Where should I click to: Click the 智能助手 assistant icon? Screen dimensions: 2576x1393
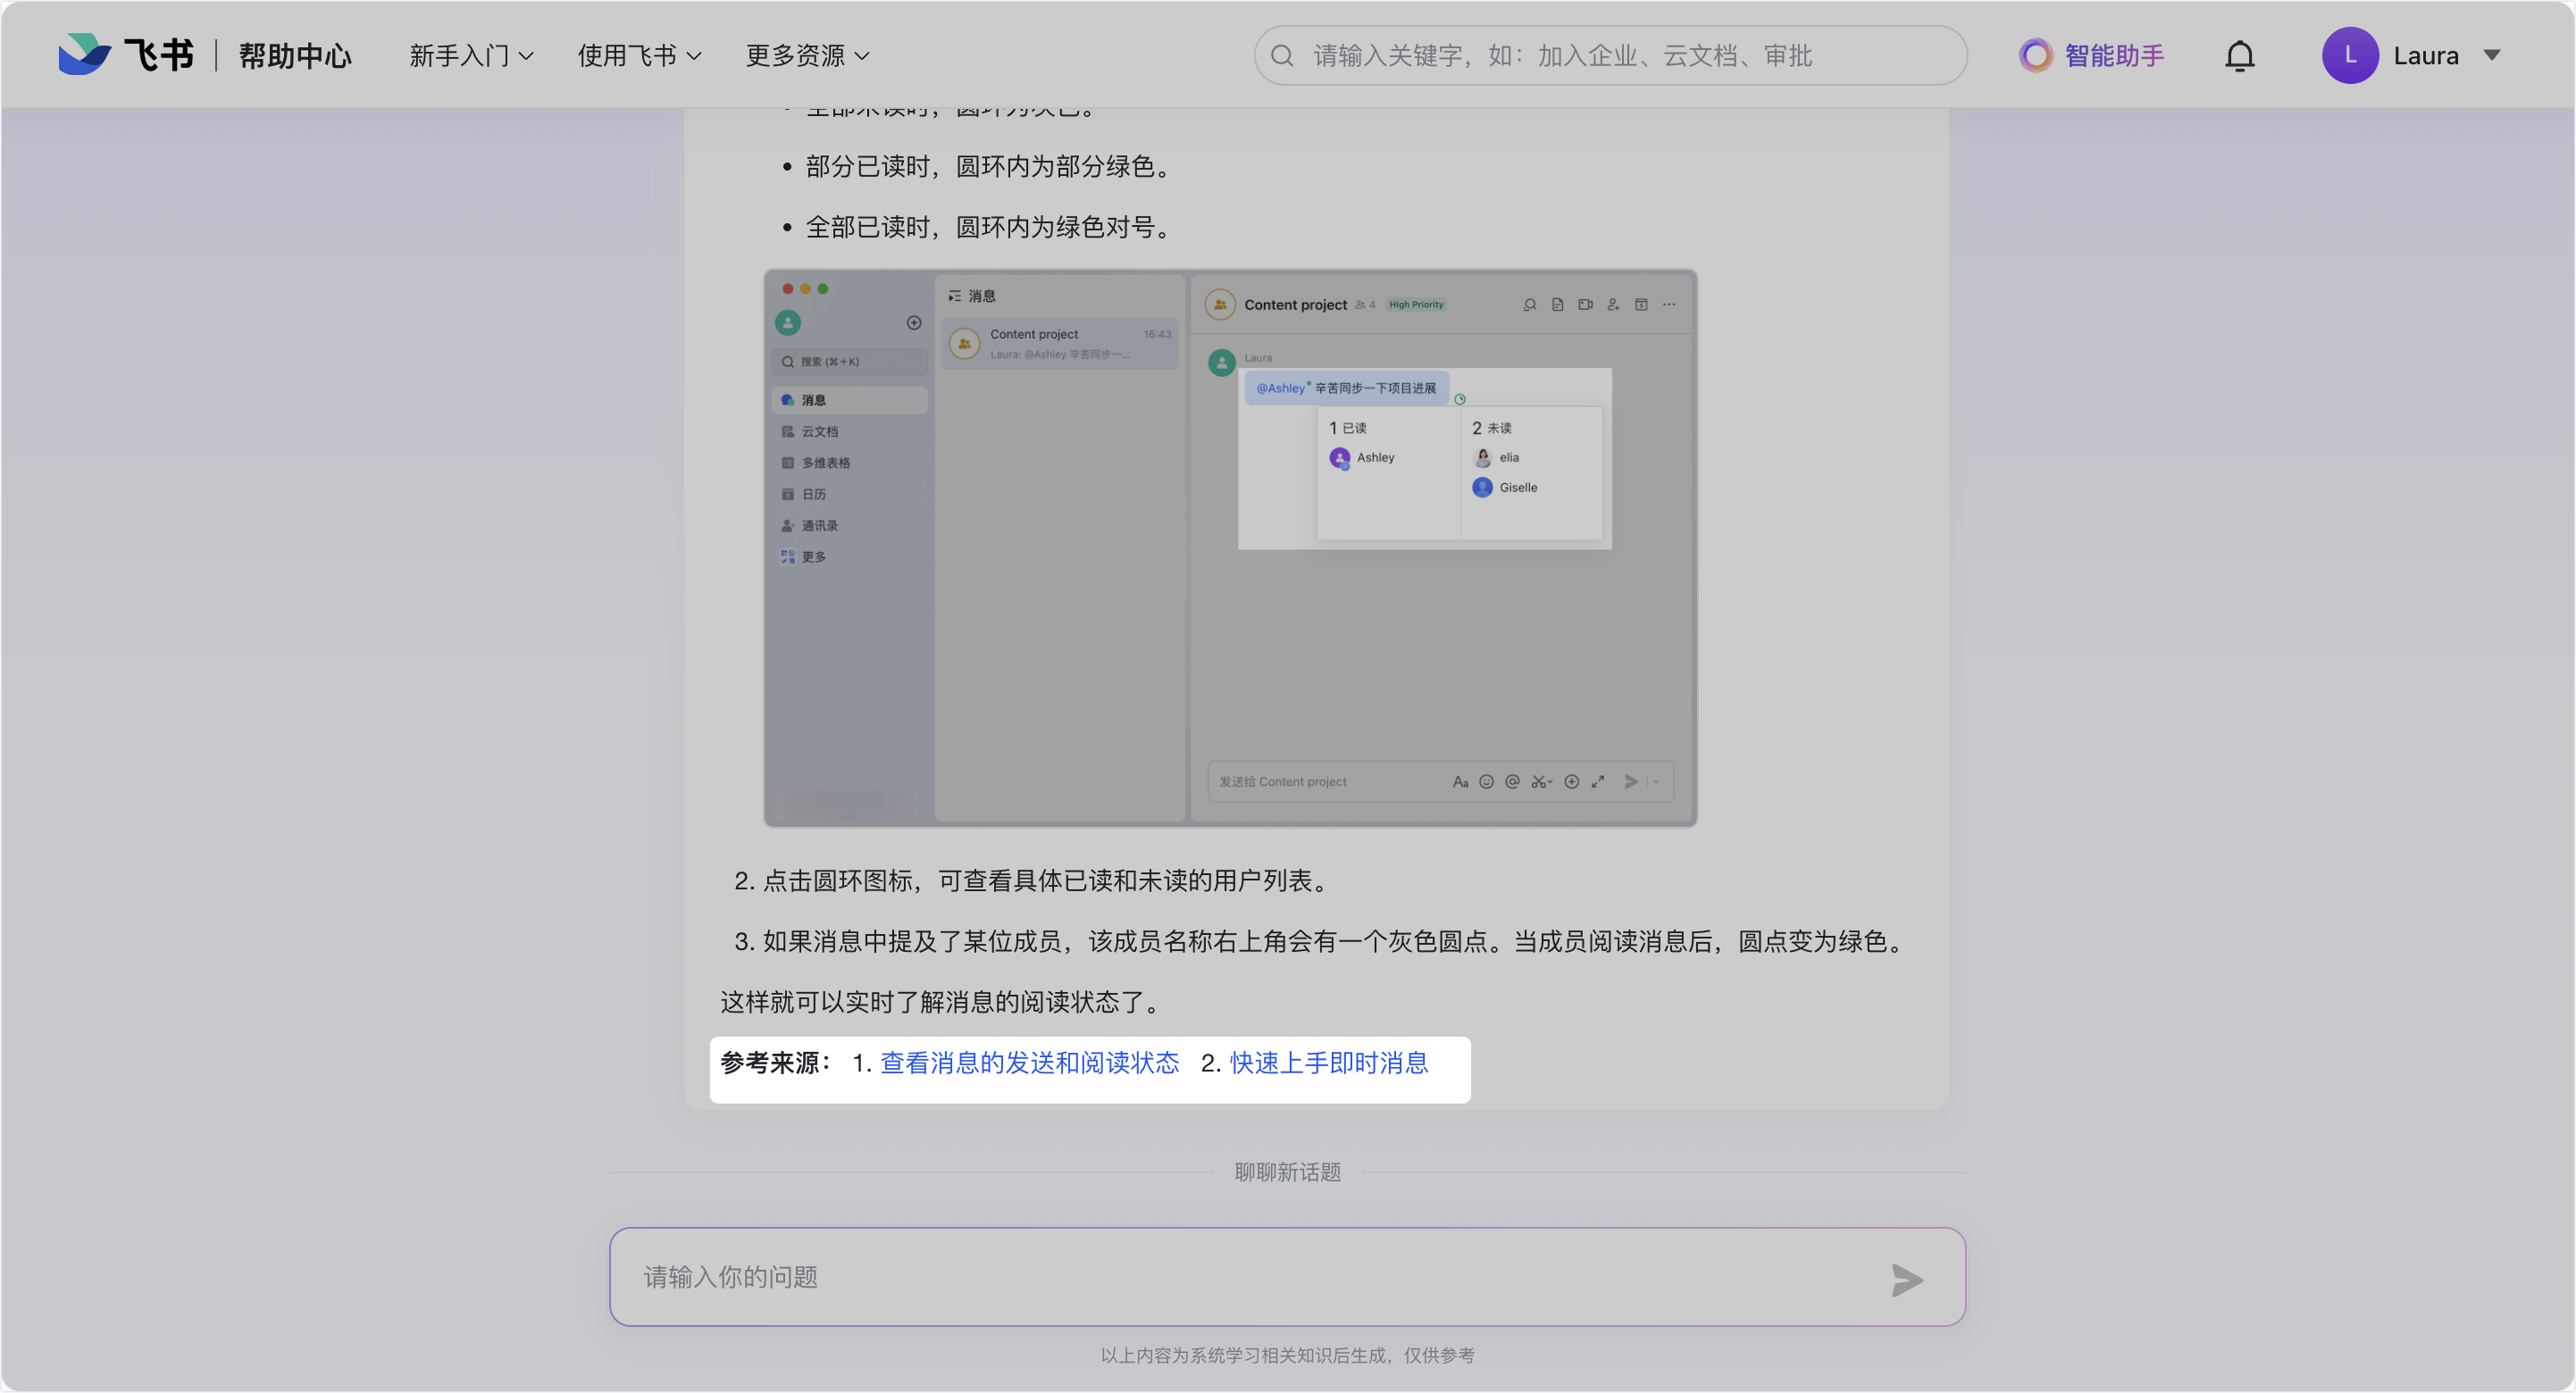click(2035, 56)
